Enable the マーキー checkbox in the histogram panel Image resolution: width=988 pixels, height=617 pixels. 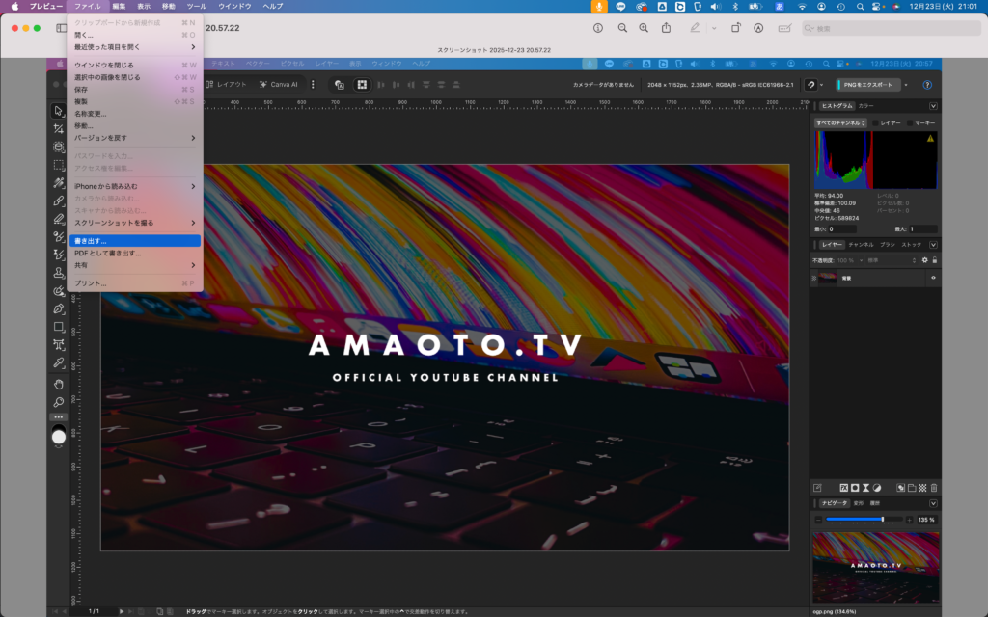(x=909, y=123)
